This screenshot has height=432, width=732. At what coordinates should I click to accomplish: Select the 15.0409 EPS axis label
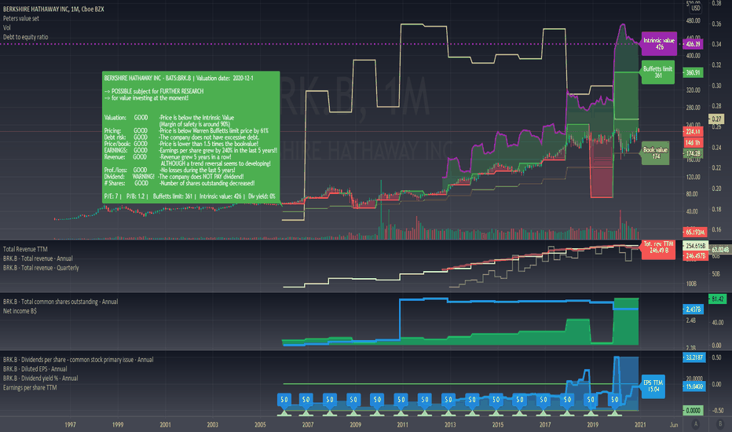coord(695,386)
